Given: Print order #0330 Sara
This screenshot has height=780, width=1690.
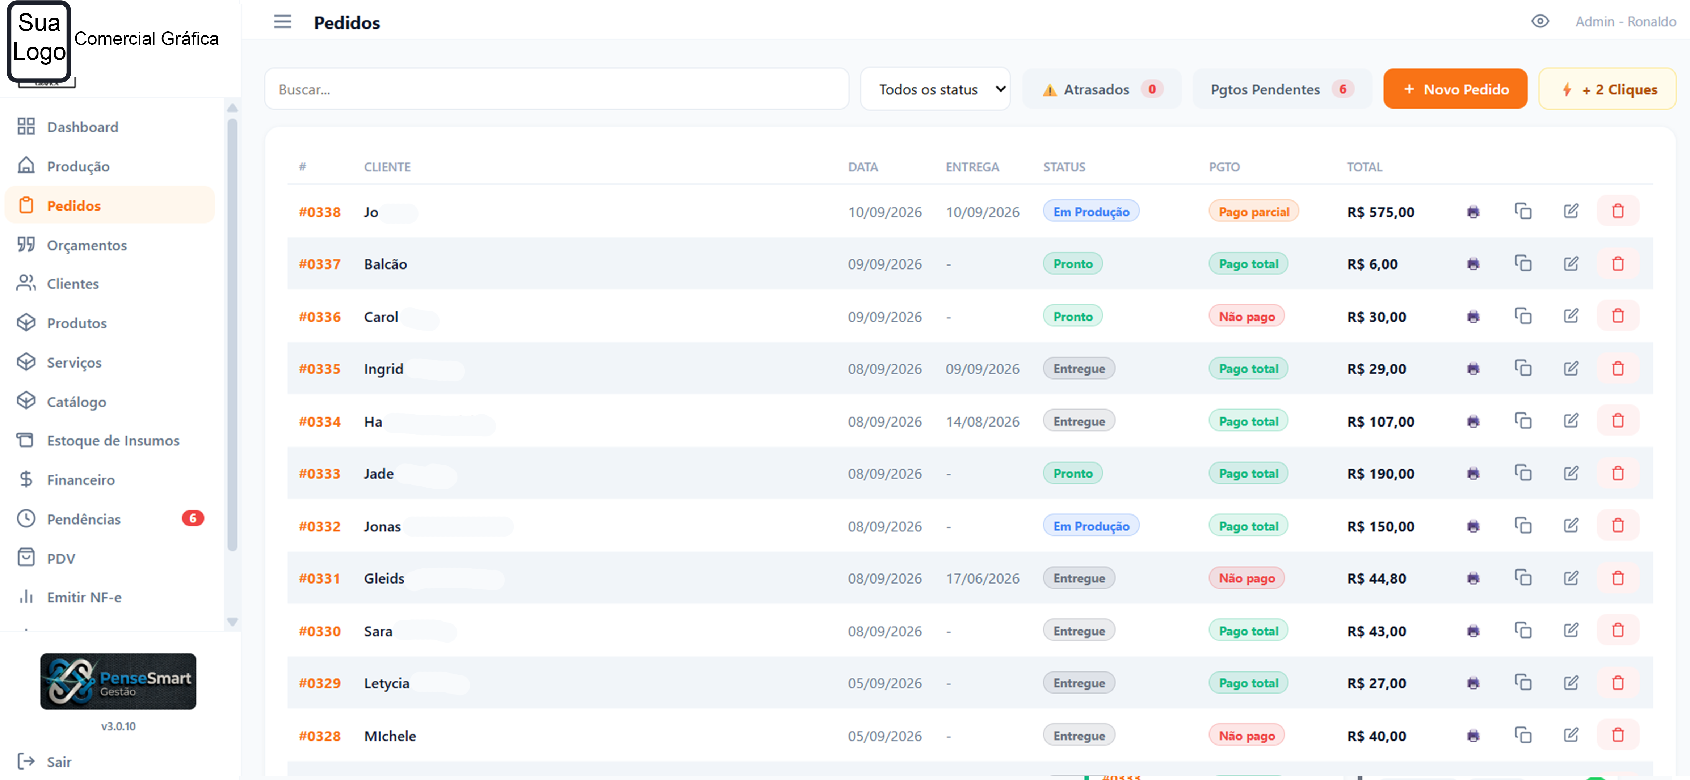Looking at the screenshot, I should (x=1473, y=631).
